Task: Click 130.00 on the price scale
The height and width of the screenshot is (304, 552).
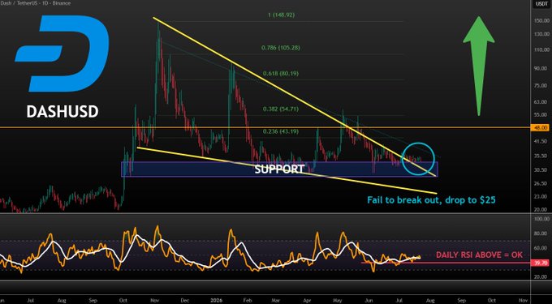Action: (x=541, y=34)
